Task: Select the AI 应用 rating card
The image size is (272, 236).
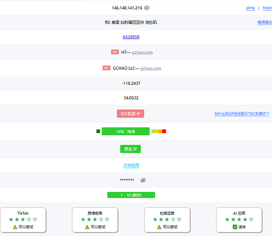Action: 239,220
